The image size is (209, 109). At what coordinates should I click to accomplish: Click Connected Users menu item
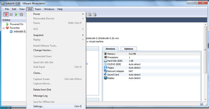point(56,56)
